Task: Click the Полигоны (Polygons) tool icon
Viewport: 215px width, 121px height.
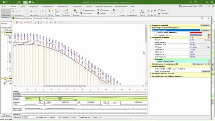Action: [66, 11]
